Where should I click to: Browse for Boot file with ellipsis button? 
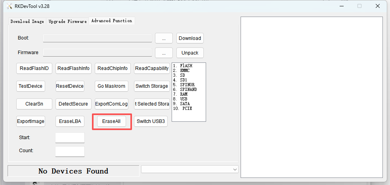click(x=164, y=38)
